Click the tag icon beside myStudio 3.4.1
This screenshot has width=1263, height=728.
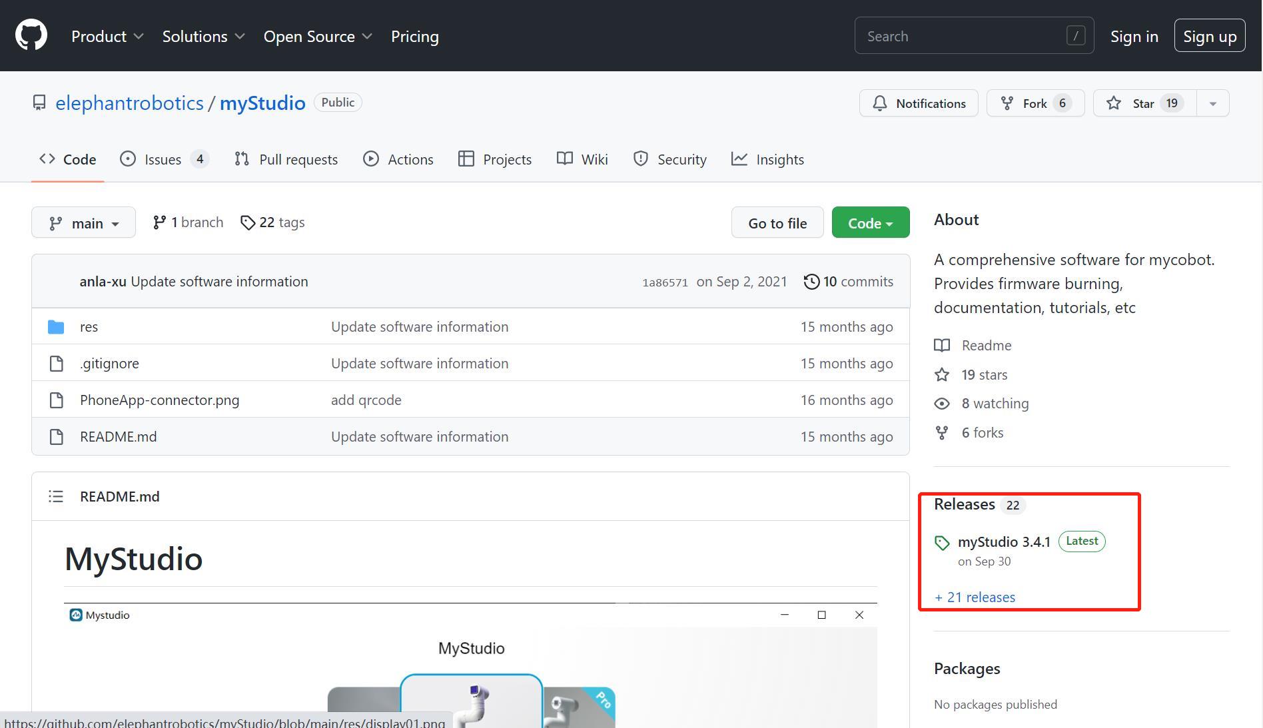point(942,543)
